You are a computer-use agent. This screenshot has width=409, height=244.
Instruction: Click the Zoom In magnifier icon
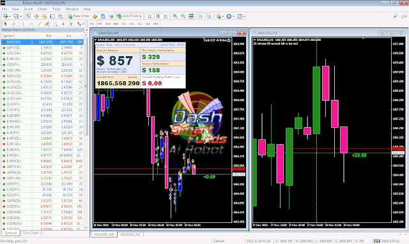(175, 16)
